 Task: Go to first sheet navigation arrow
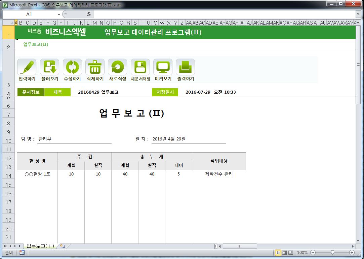(5, 246)
